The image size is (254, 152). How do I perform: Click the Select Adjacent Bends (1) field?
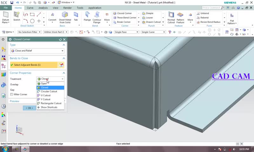tap(34, 65)
